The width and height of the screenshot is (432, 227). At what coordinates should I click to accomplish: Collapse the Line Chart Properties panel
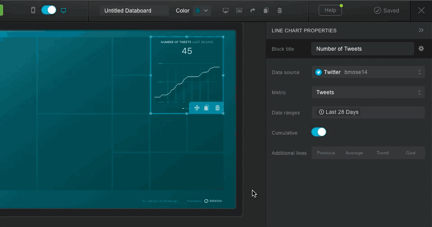pos(421,30)
